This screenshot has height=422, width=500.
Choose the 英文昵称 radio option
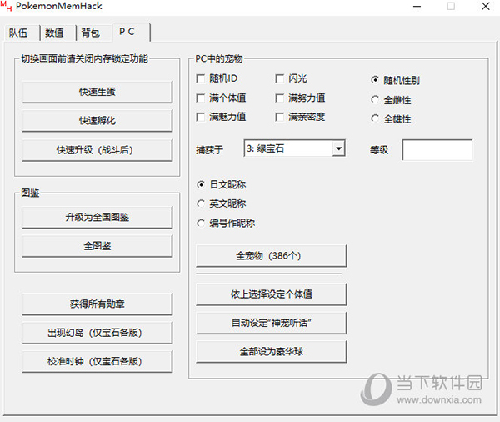coord(201,203)
